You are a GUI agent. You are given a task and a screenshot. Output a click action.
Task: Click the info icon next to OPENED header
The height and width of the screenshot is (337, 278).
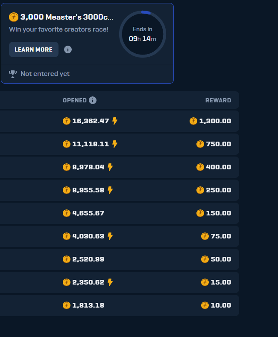tap(93, 100)
